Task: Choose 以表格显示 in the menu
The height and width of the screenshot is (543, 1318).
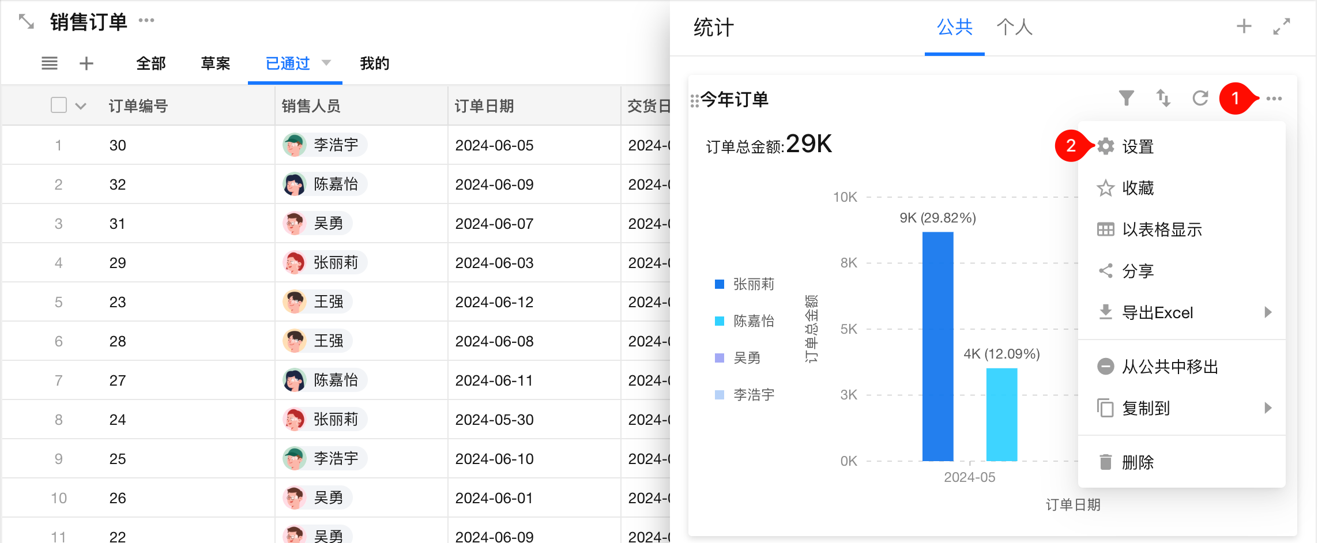Action: [x=1161, y=229]
